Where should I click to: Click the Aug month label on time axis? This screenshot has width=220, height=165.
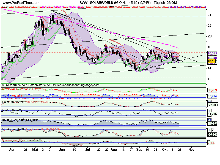(x=114, y=150)
